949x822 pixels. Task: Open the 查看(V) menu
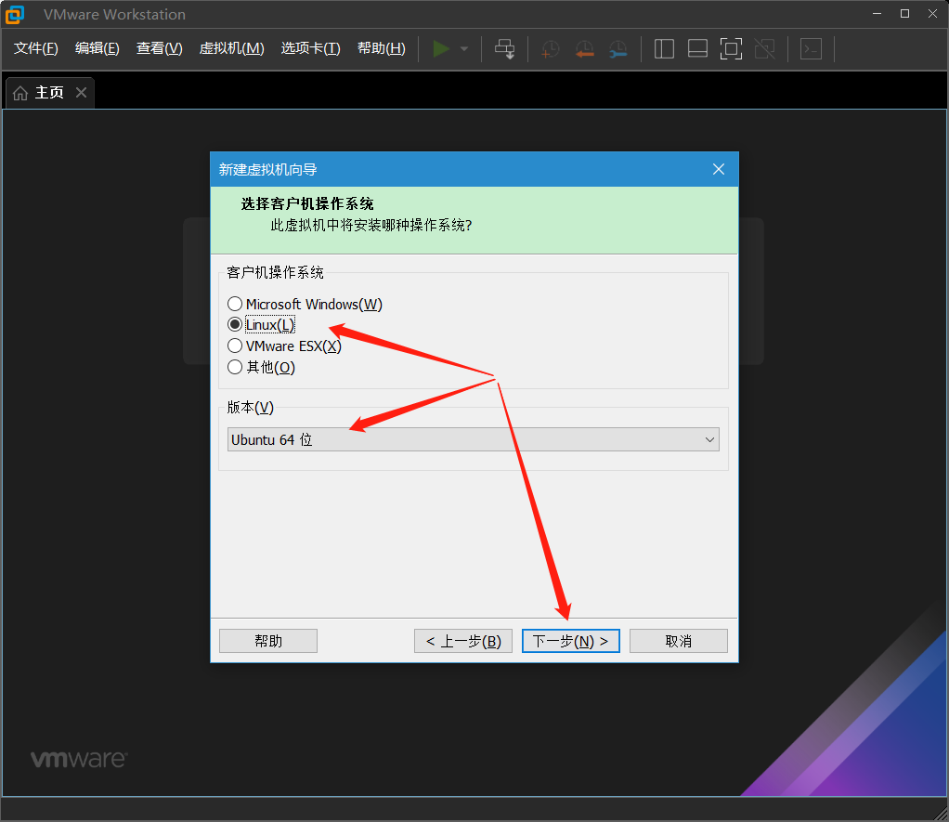pos(159,48)
